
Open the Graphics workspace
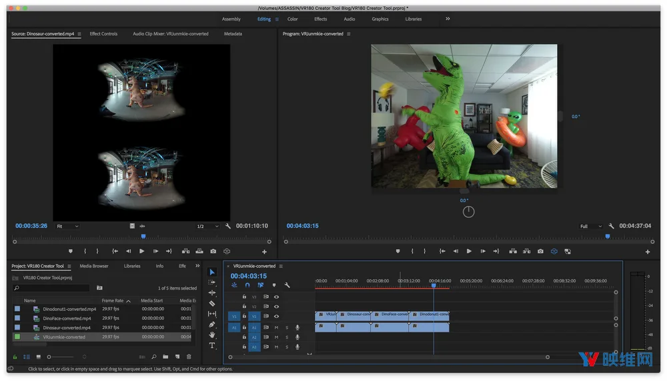click(x=380, y=19)
